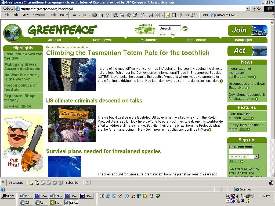Viewport: 275px width, 206px height.
Task: Click the Edit toolbar icon beside Print
Action: [158, 15]
